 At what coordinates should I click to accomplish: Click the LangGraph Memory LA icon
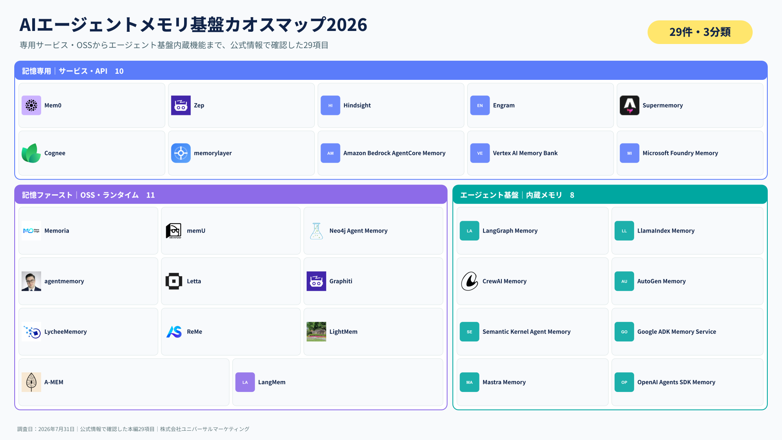click(x=470, y=231)
